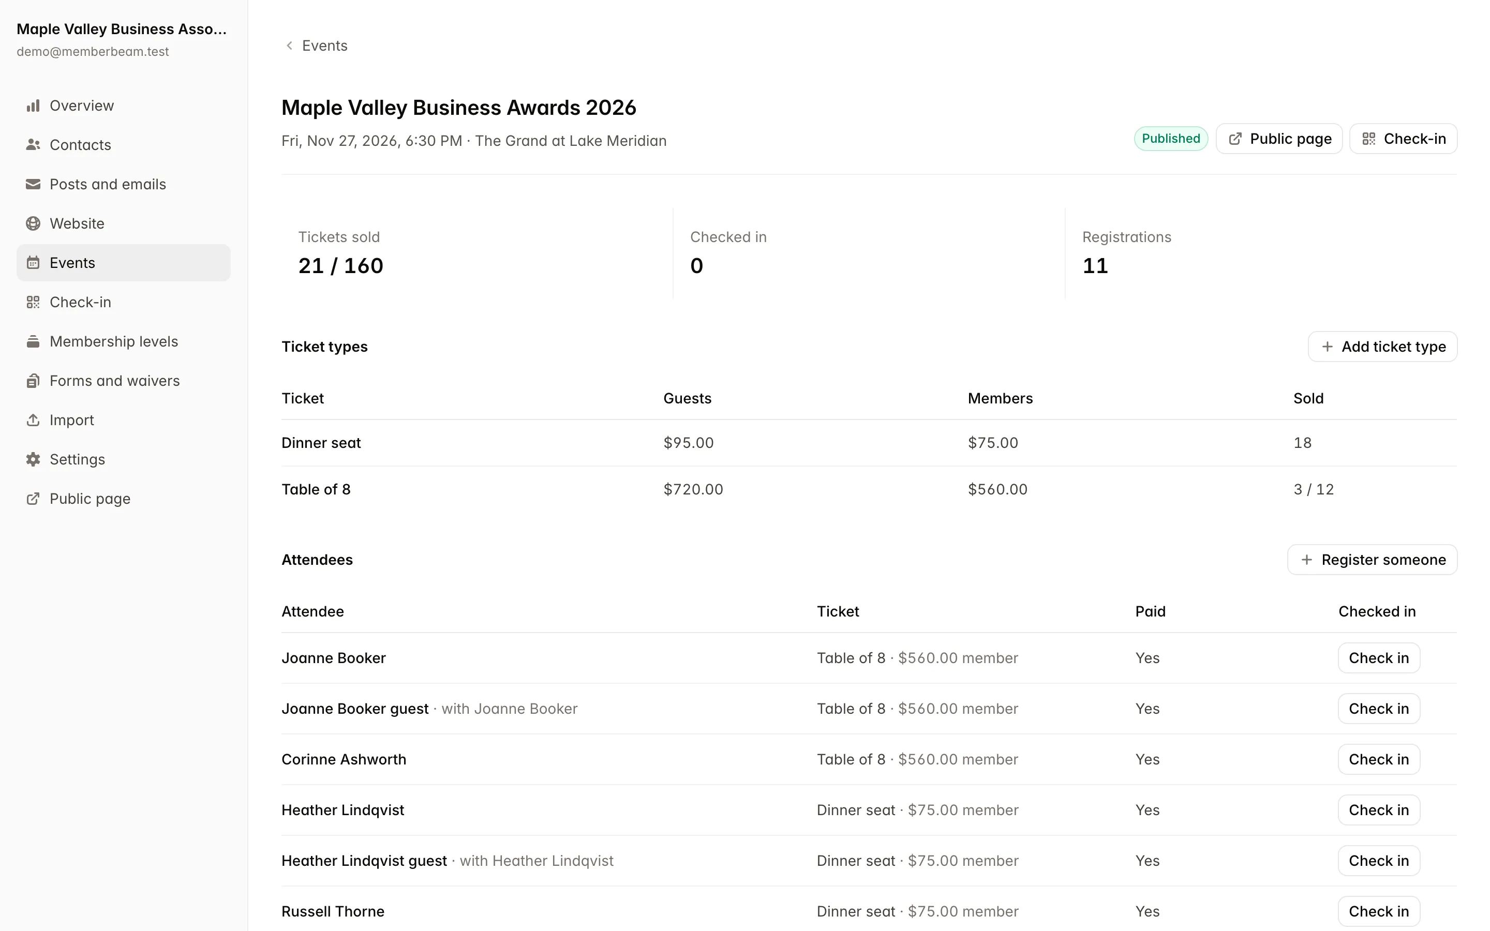Screen dimensions: 1490x931
Task: Open Forms and waivers section
Action: (123, 381)
